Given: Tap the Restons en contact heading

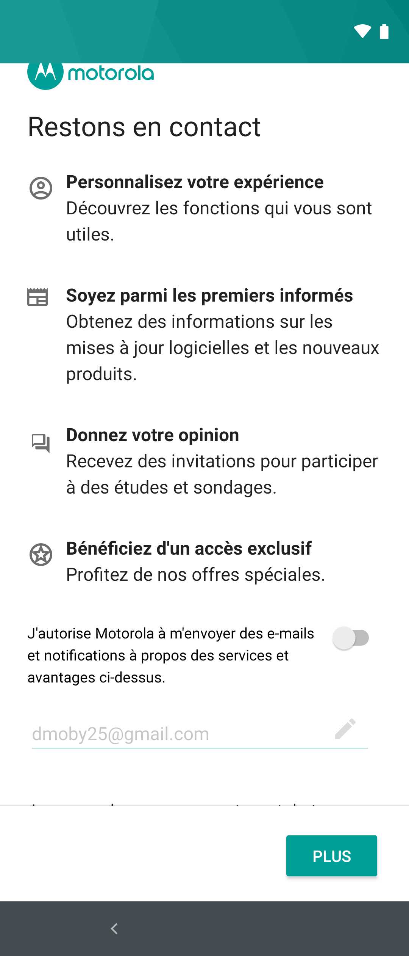Looking at the screenshot, I should (144, 127).
